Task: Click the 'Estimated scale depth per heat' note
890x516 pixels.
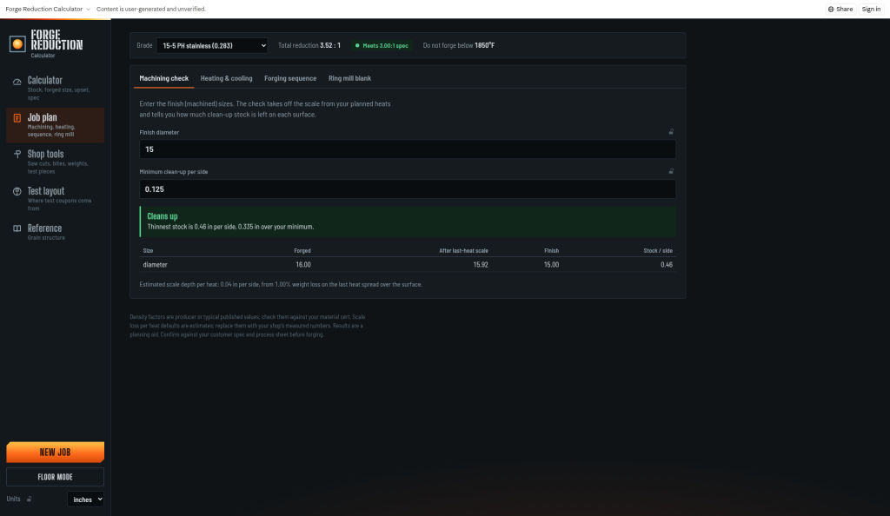Action: click(281, 285)
